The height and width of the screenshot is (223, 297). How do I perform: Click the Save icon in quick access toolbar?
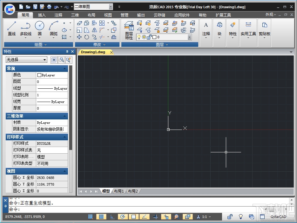[35, 7]
